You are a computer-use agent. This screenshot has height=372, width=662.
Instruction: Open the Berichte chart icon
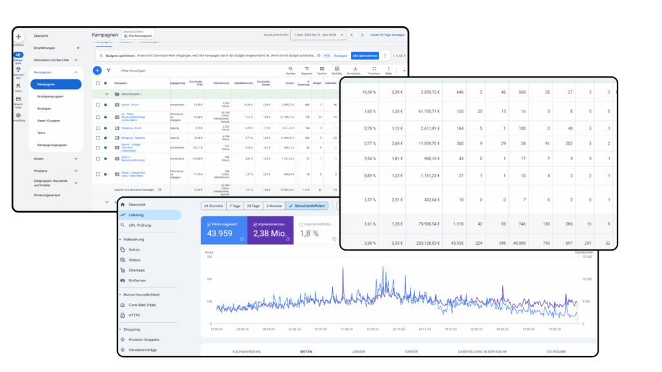[x=337, y=69]
